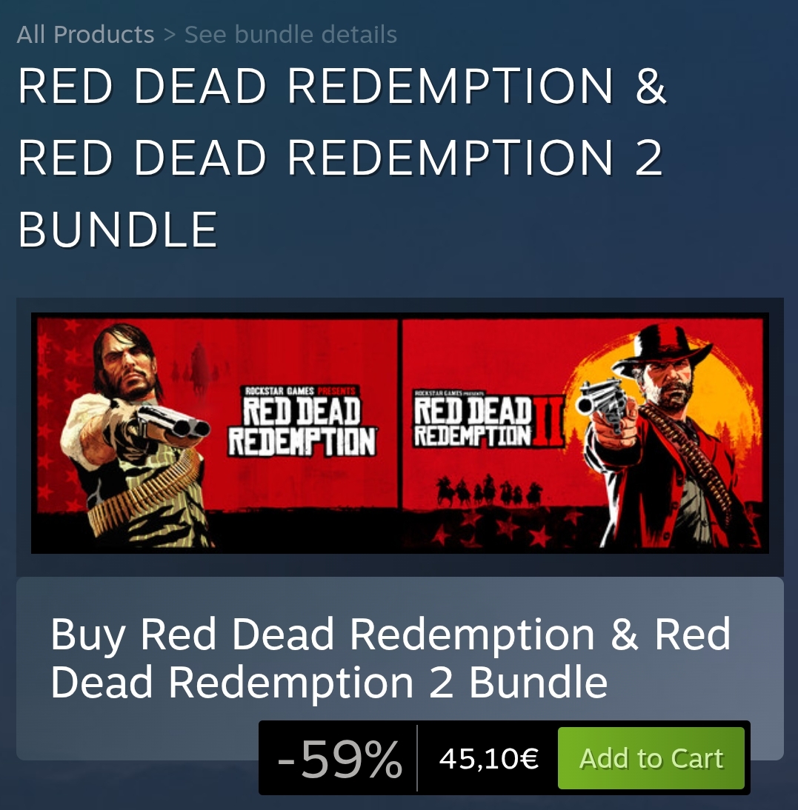Click the horse riders silhouette in banner

[x=488, y=491]
